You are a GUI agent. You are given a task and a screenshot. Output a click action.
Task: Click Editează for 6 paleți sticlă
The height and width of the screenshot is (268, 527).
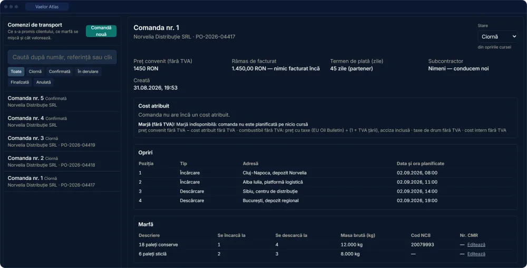click(x=476, y=254)
